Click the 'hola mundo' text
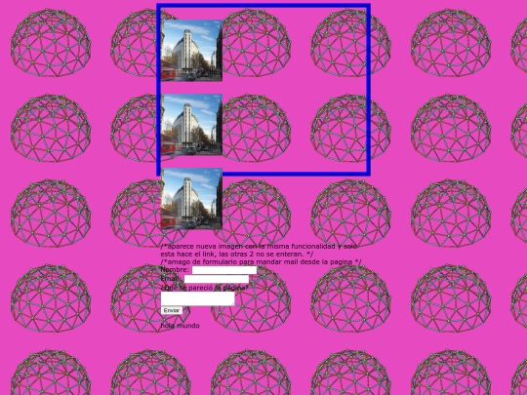The height and width of the screenshot is (395, 527). 181,326
